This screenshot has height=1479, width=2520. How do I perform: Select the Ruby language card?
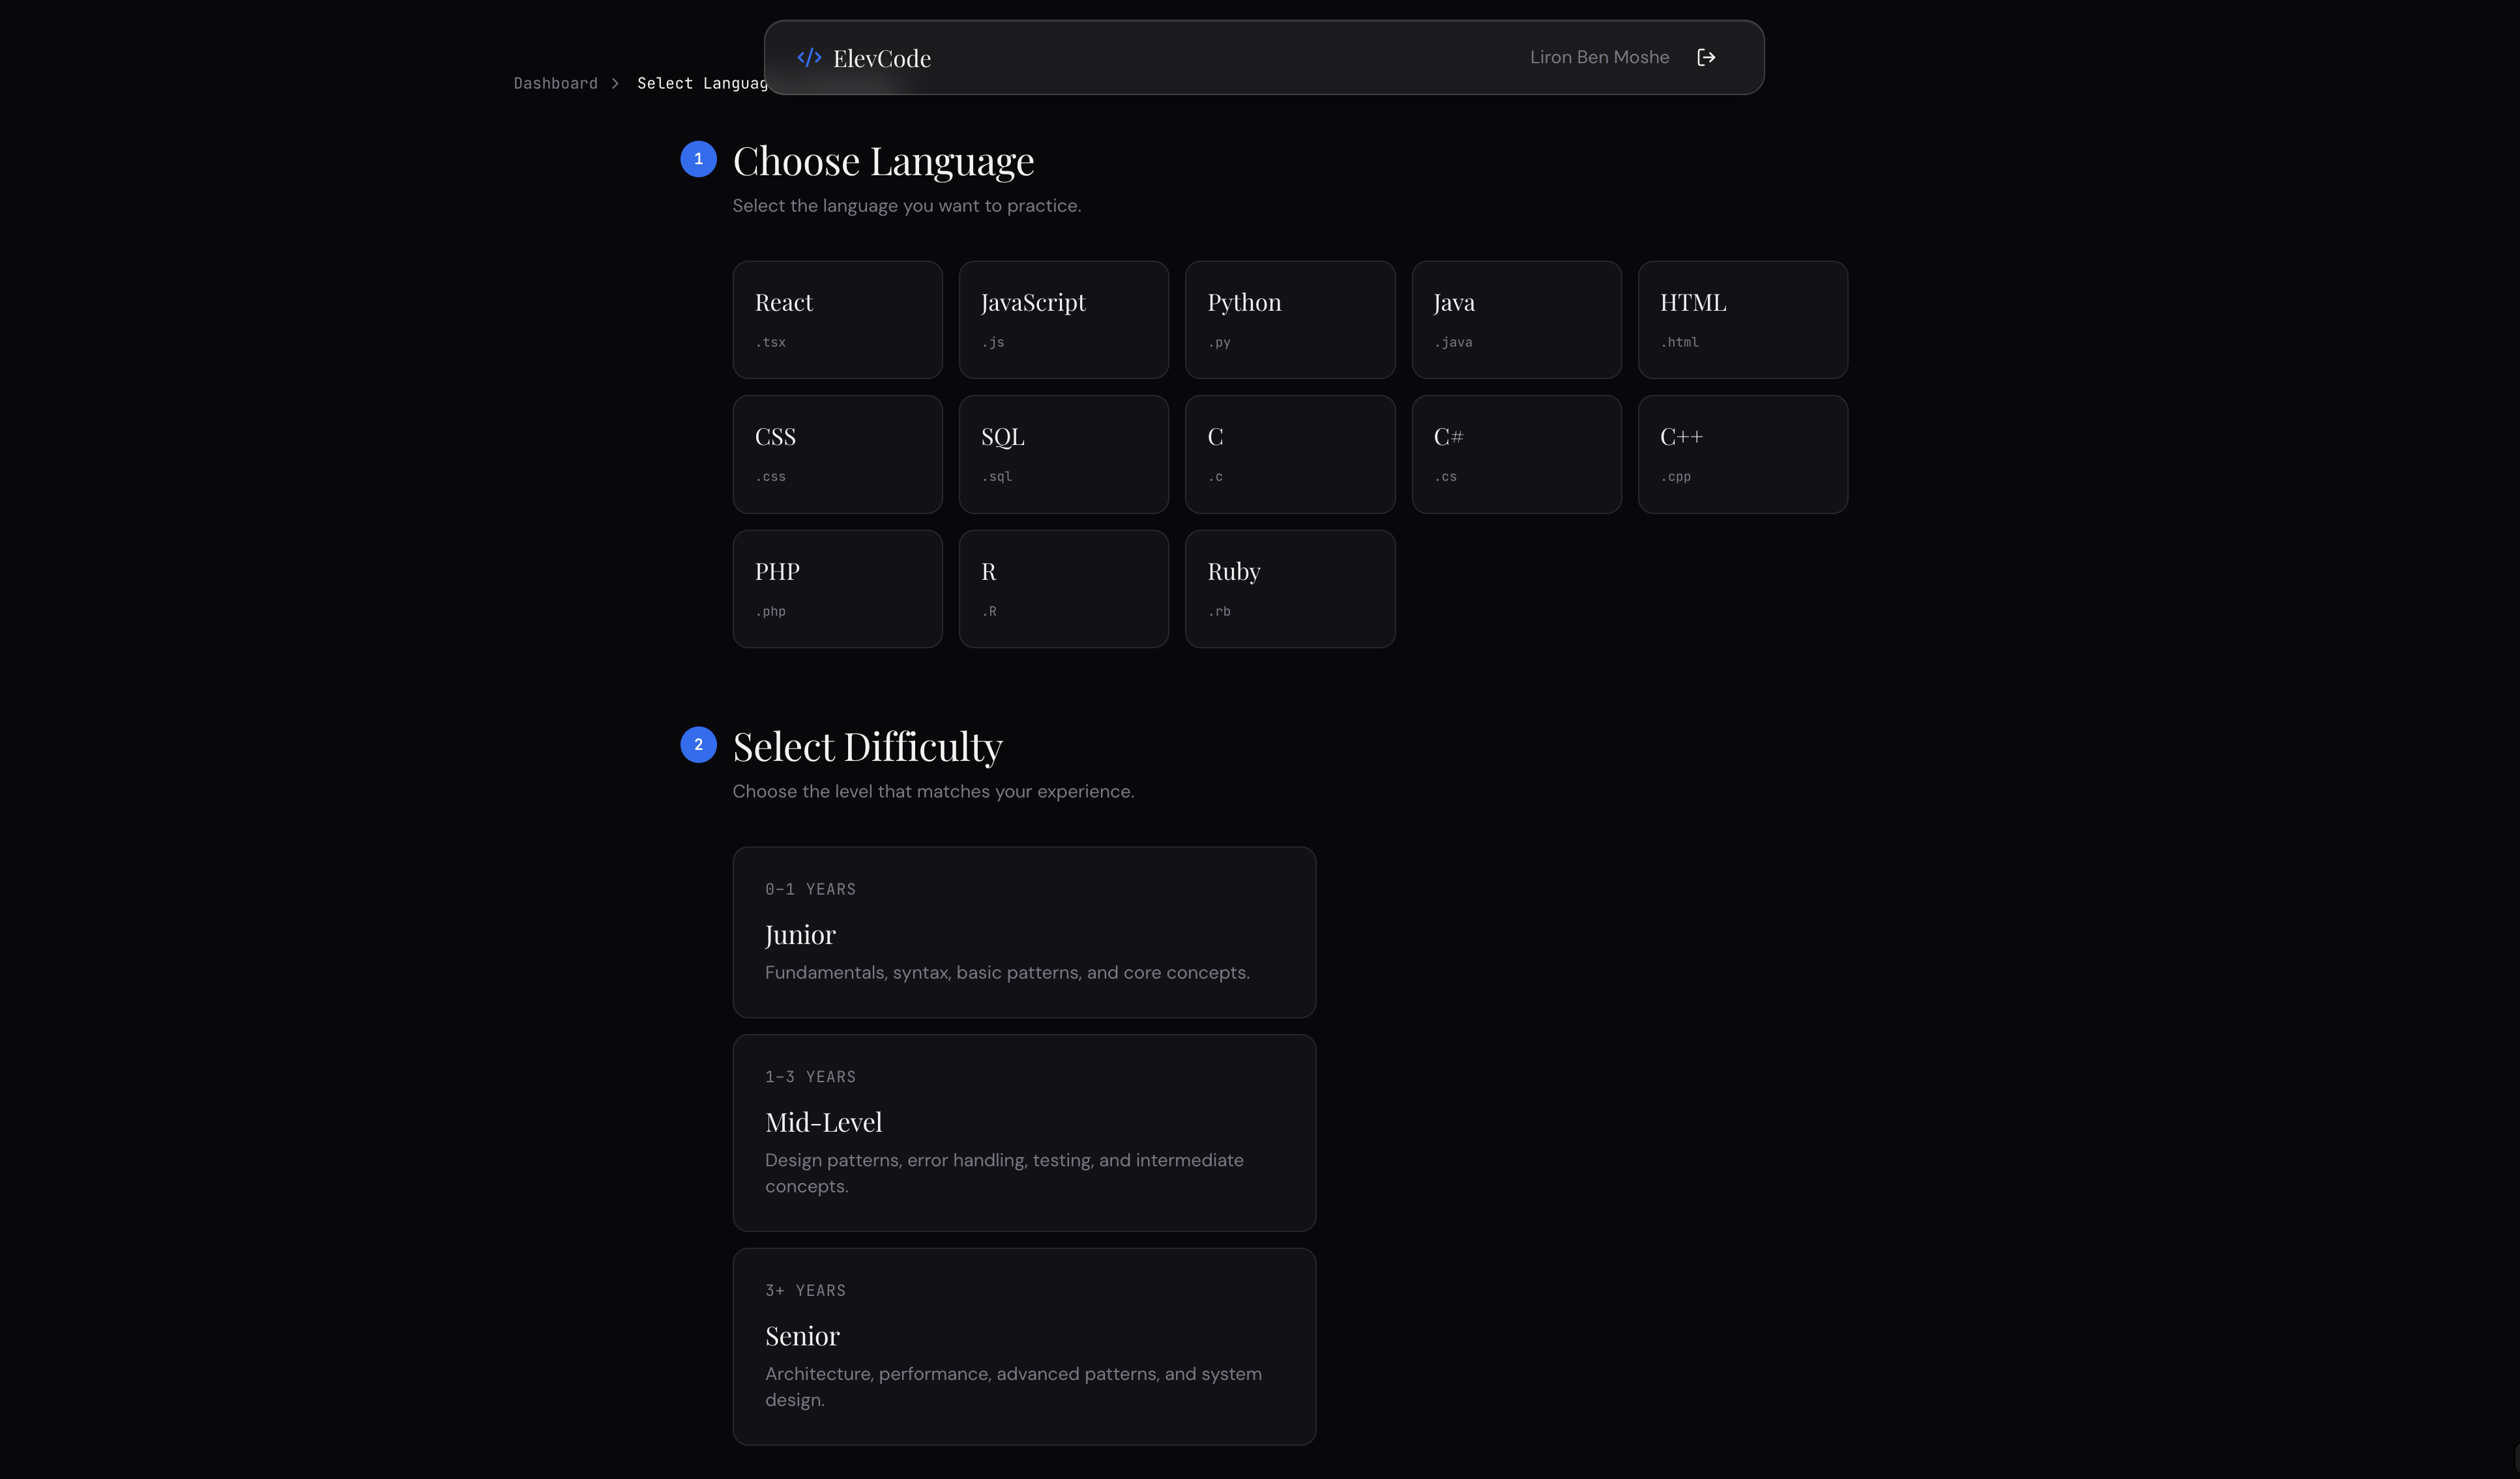1290,588
